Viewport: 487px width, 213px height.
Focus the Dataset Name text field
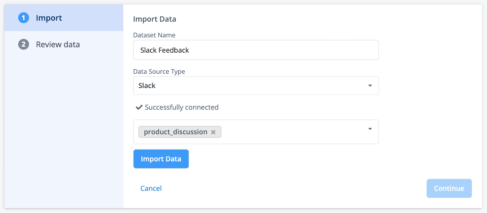pos(274,50)
